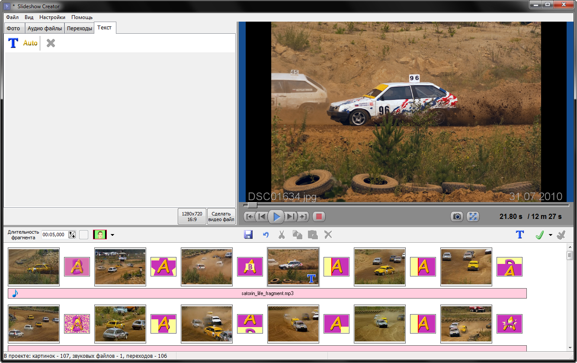This screenshot has height=363, width=577.
Task: Switch to the Фото tab
Action: 13,29
